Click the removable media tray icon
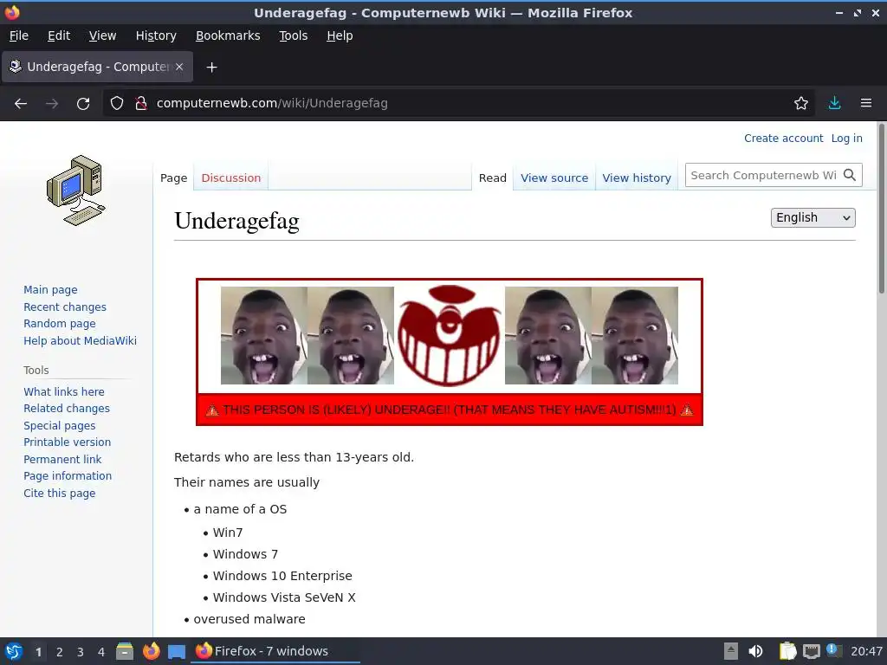This screenshot has height=665, width=887. tap(731, 651)
